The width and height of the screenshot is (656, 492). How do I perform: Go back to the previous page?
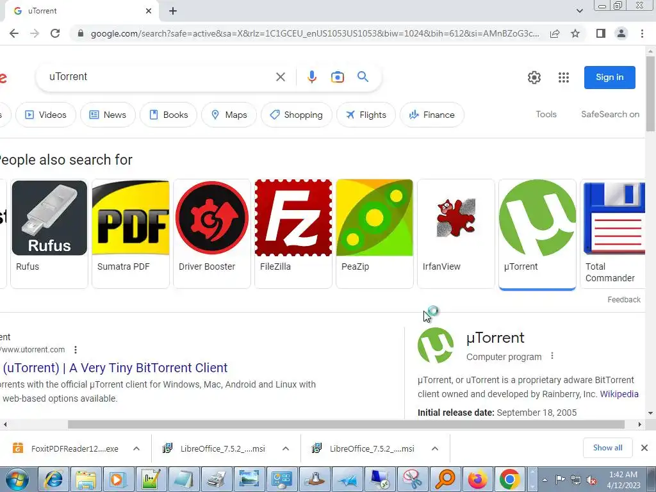pos(14,33)
